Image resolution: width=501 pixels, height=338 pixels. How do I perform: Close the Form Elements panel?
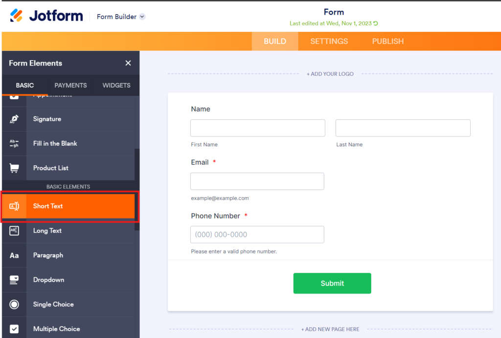[128, 63]
